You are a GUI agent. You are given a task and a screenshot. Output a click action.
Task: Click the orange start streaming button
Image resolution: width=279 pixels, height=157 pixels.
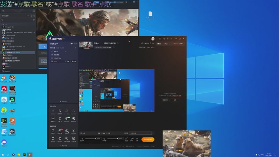[148, 139]
